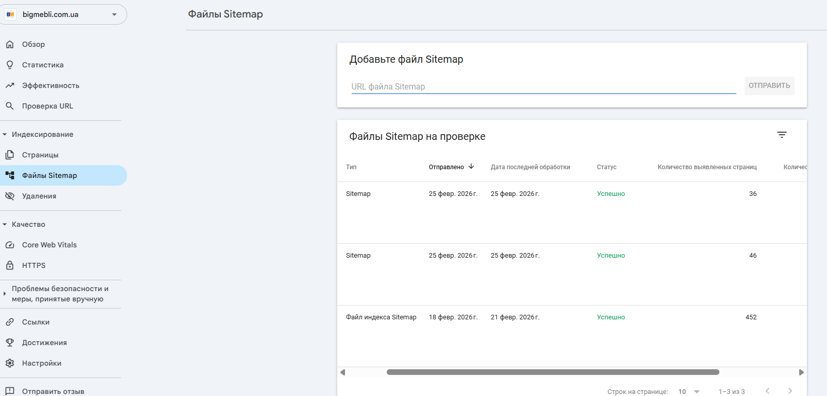The width and height of the screenshot is (827, 396).
Task: Click the Core Web Vitals gauge icon
Action: coord(10,245)
